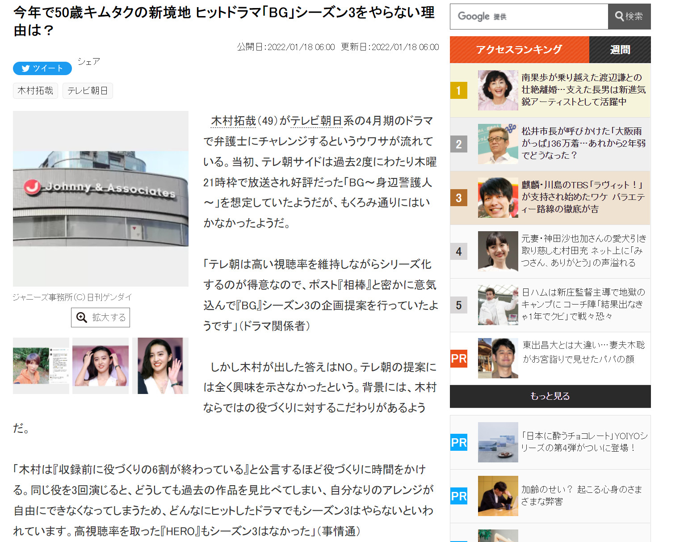The height and width of the screenshot is (542, 684).
Task: Open the 木村拓哉 tag
Action: point(35,91)
